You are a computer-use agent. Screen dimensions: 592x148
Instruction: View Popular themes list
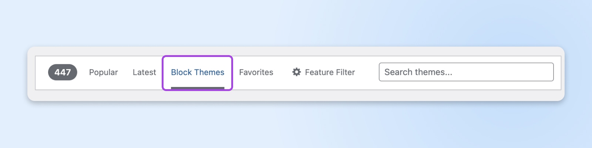point(103,72)
